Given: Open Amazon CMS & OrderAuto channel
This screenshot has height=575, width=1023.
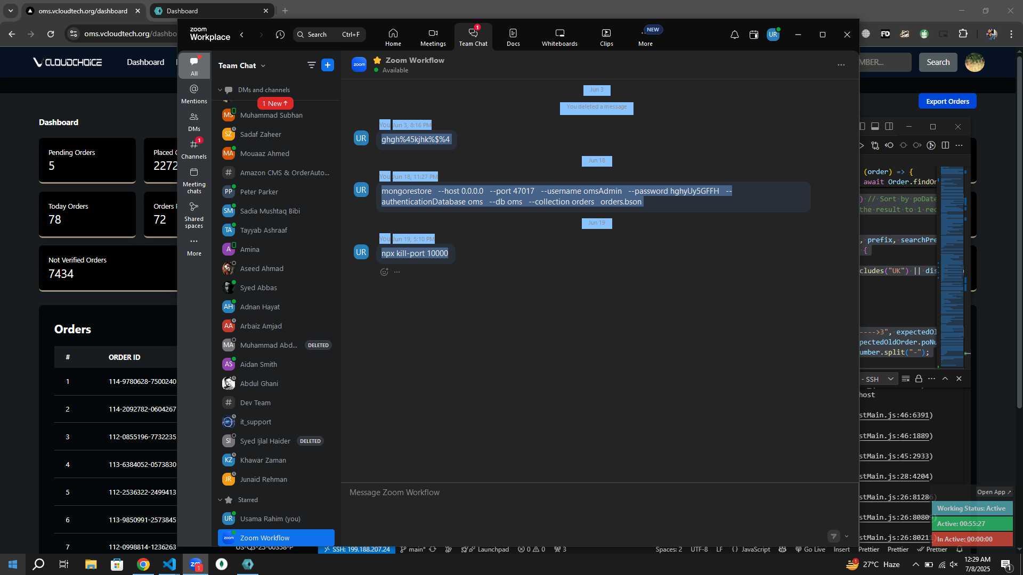Looking at the screenshot, I should click(x=276, y=172).
